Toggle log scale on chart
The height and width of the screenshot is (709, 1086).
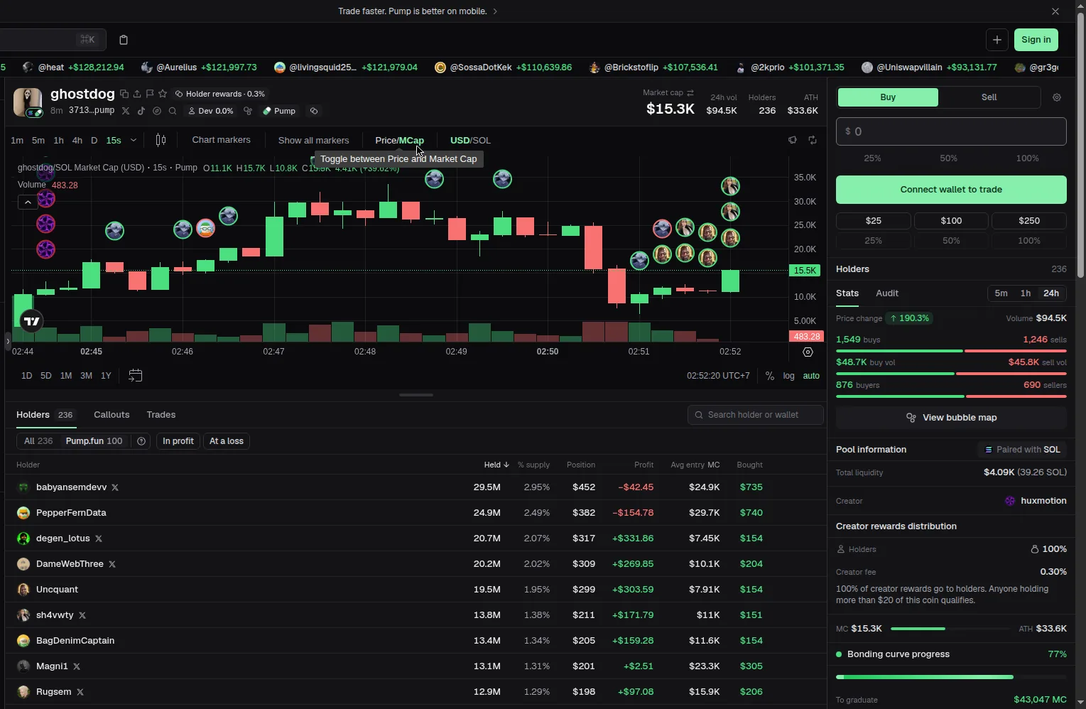point(789,376)
